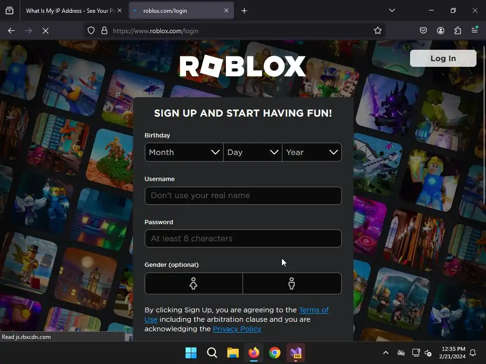Click the Log In button
The image size is (486, 364).
(443, 58)
